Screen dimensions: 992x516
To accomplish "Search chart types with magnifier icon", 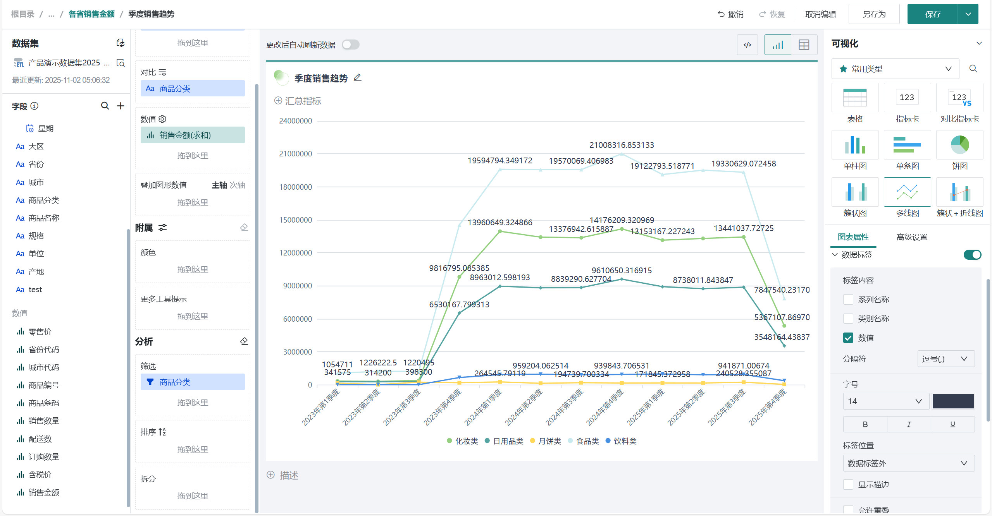I will [x=973, y=69].
